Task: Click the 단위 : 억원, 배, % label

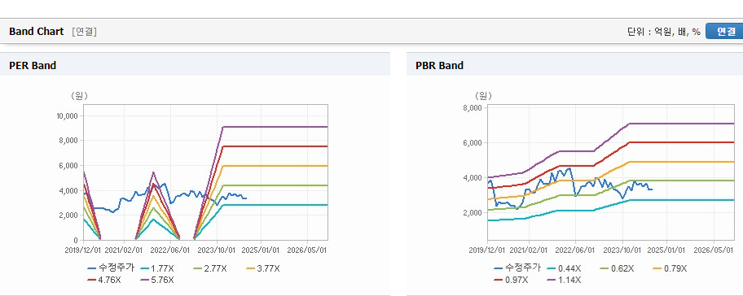Action: (x=663, y=32)
